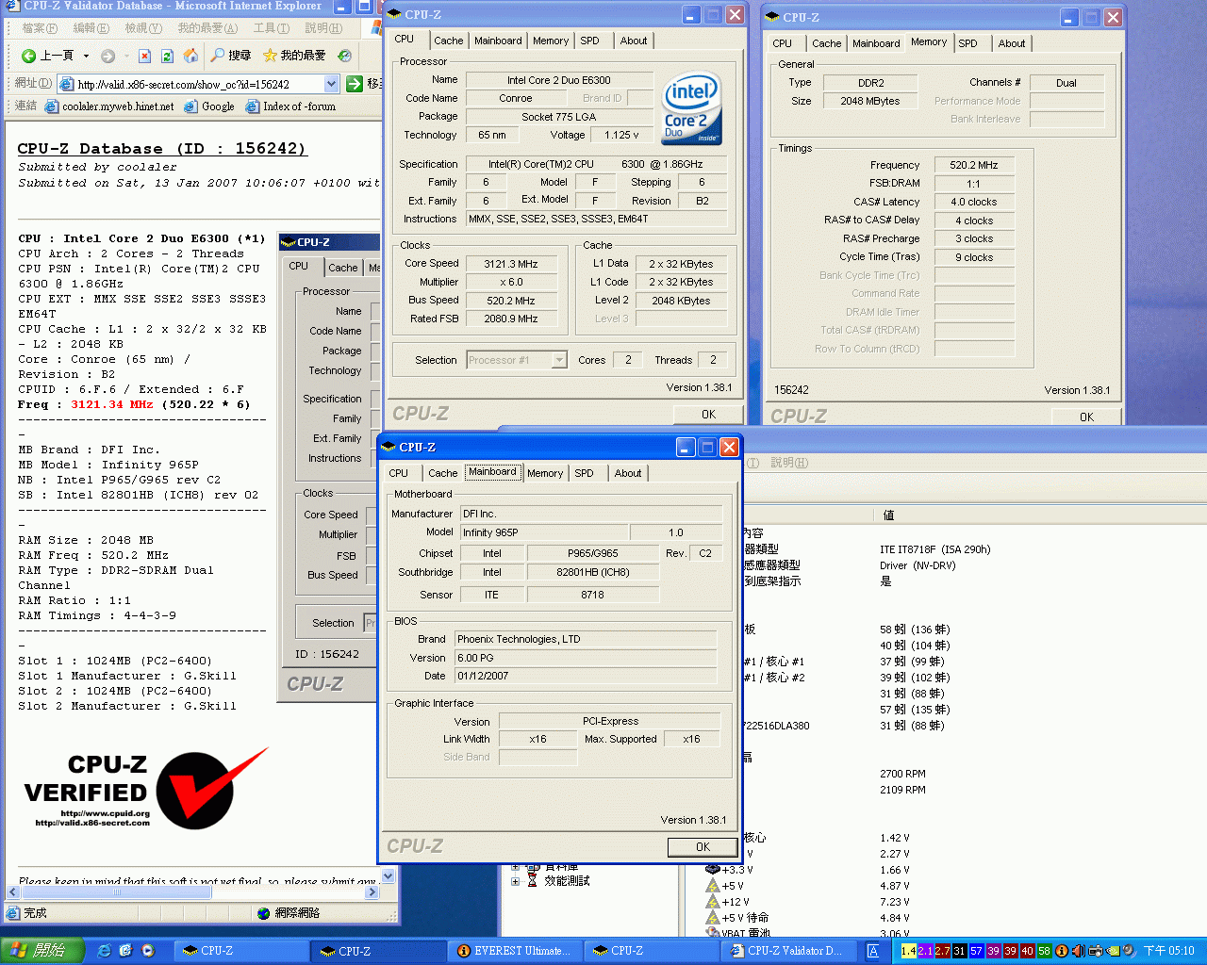Switch to Mainboard tab in top CPU-Z CPU window
1207x965 pixels.
[x=498, y=41]
